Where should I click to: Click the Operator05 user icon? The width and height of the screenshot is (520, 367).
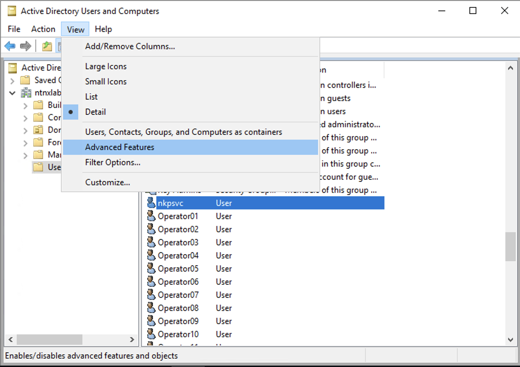pos(151,269)
